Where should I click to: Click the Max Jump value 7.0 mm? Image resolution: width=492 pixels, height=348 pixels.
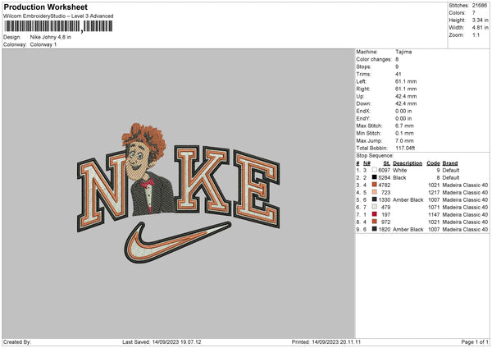(404, 140)
